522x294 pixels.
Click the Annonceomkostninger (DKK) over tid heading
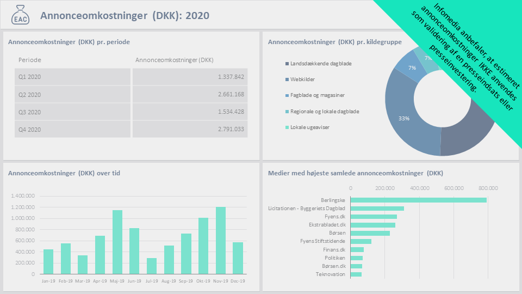(x=64, y=173)
